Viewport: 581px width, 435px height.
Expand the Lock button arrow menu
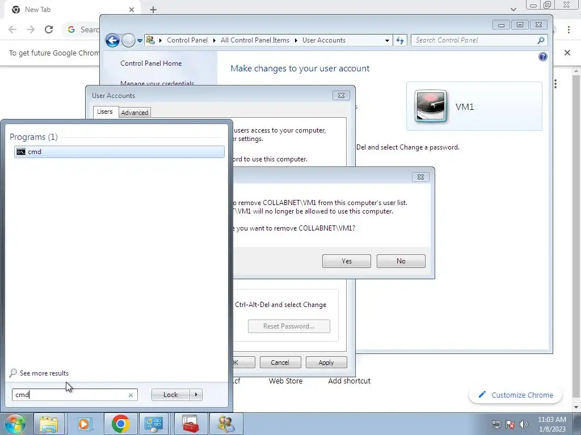tap(196, 395)
